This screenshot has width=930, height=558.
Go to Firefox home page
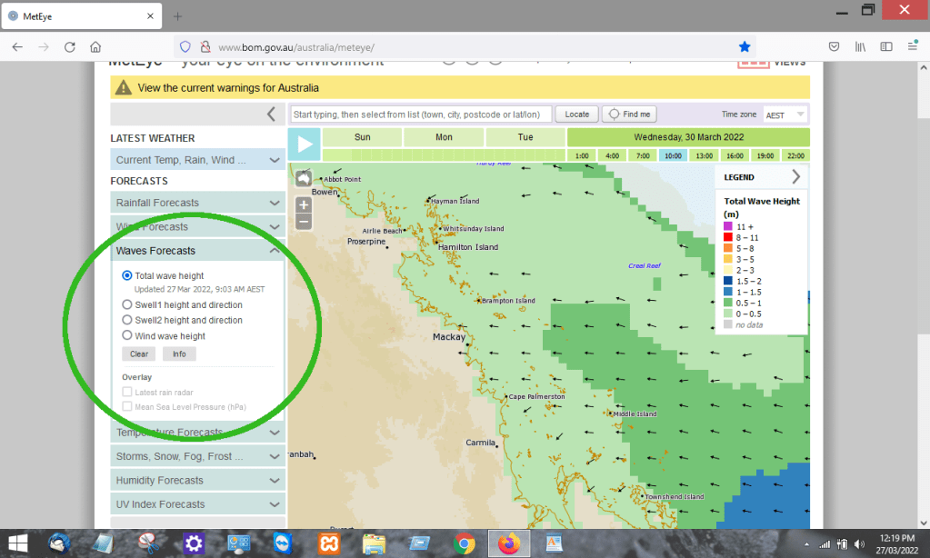tap(95, 47)
